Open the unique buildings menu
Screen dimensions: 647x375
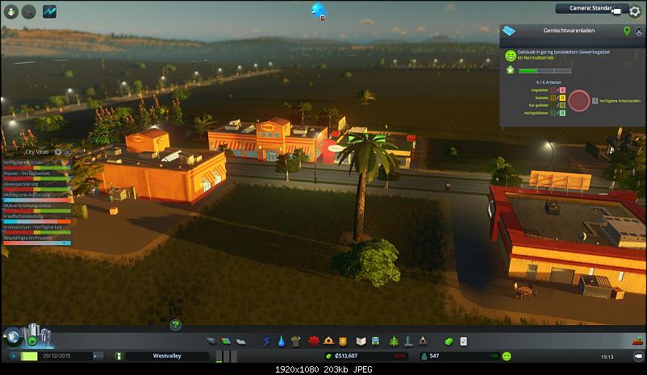(408, 341)
